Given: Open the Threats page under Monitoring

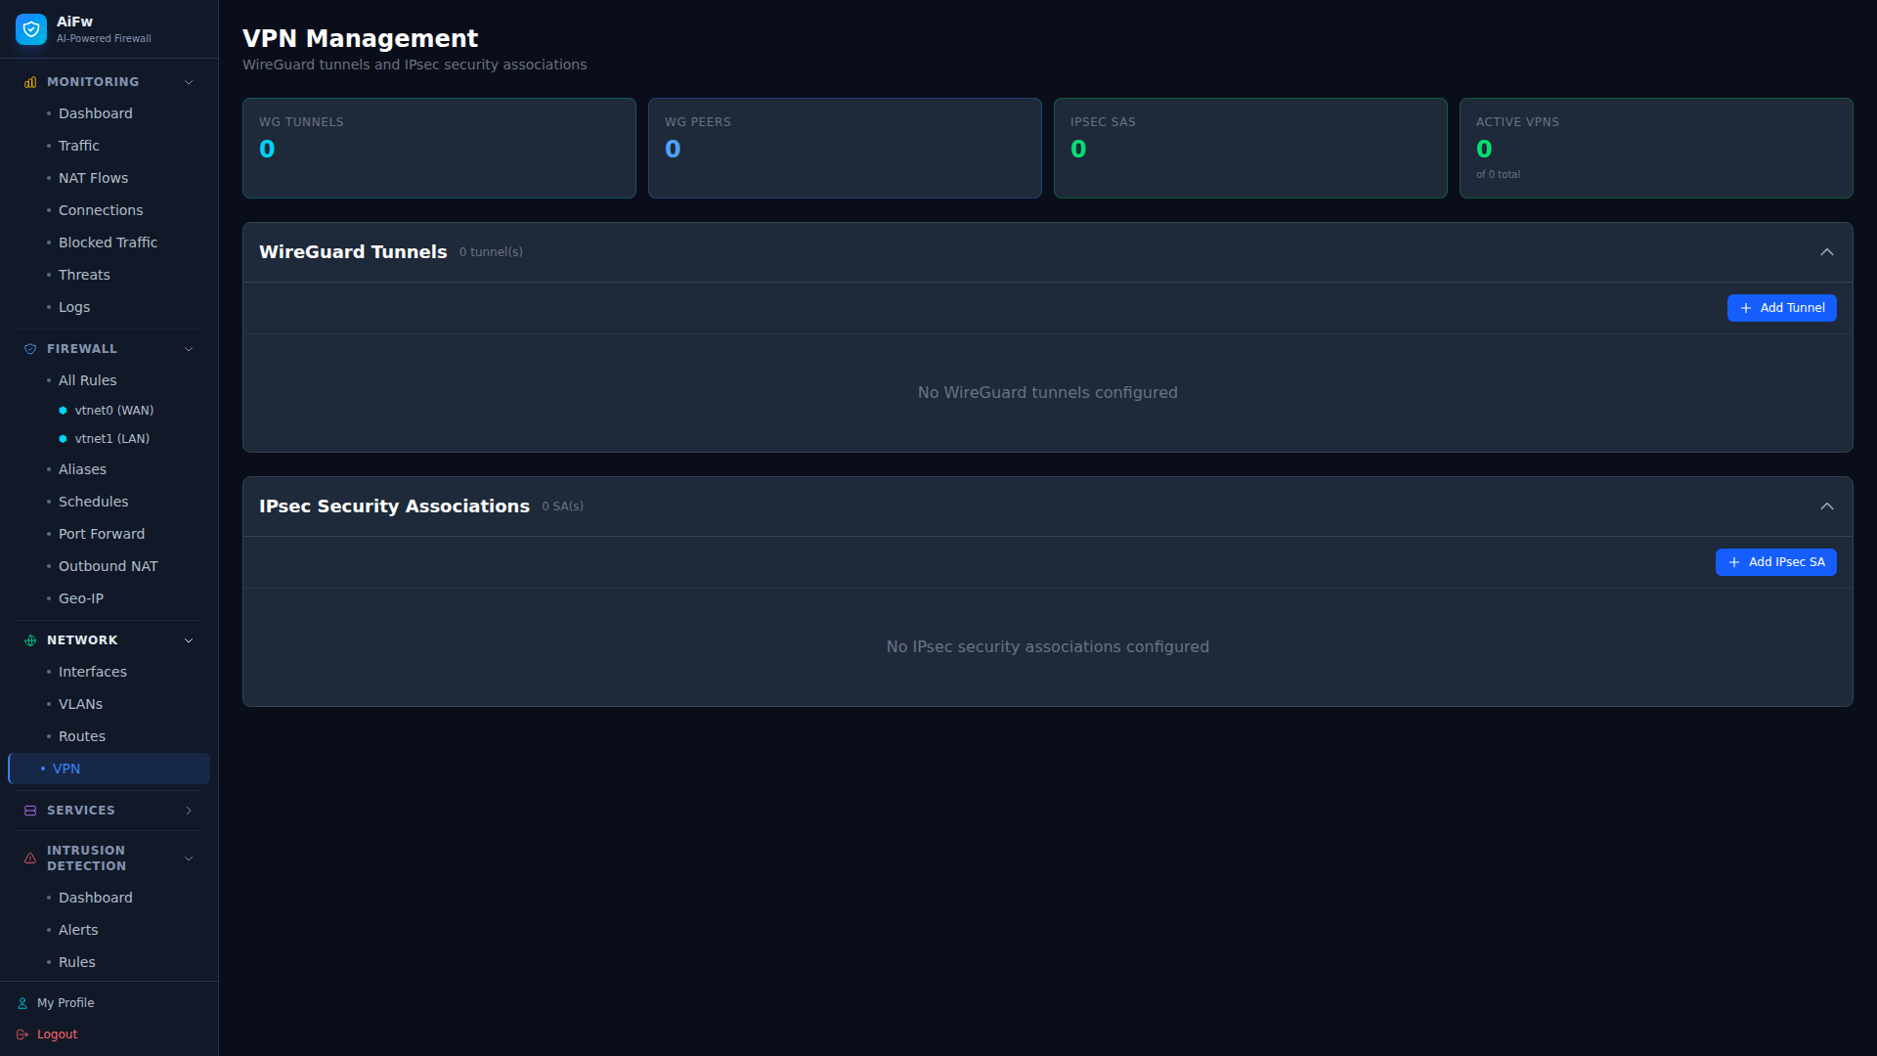Looking at the screenshot, I should pos(84,274).
